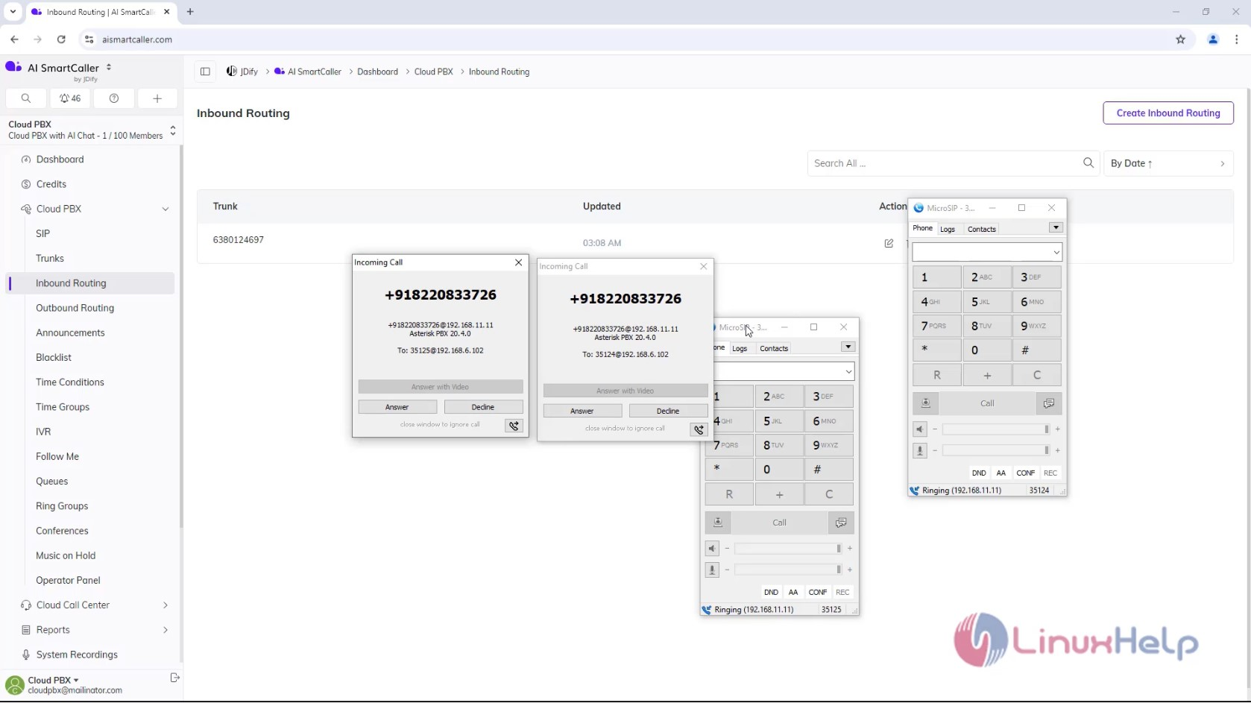
Task: Open Outbound Routing in the sidebar
Action: 75,308
